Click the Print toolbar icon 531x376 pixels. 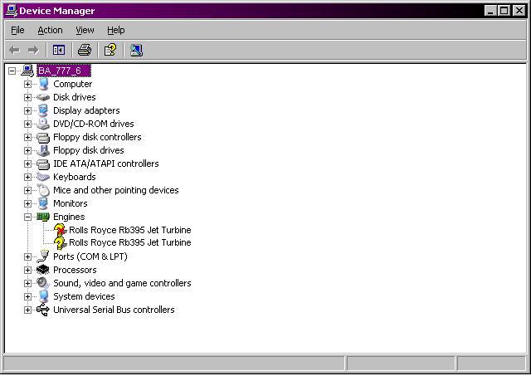(85, 50)
